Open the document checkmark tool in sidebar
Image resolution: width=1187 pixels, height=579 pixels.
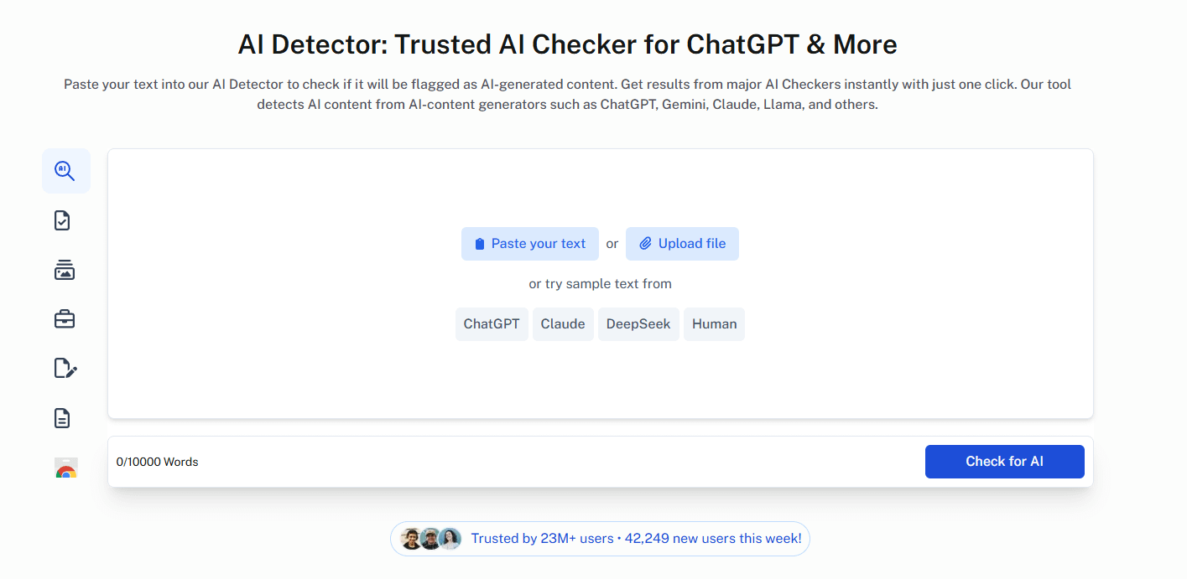click(x=62, y=220)
